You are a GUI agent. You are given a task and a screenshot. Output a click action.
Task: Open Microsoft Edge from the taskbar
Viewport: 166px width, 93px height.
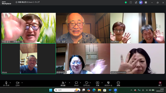(x=94, y=90)
